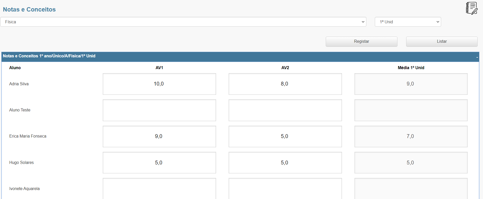Collapse the Notas e Conceitos panel
The image size is (483, 199).
477,57
